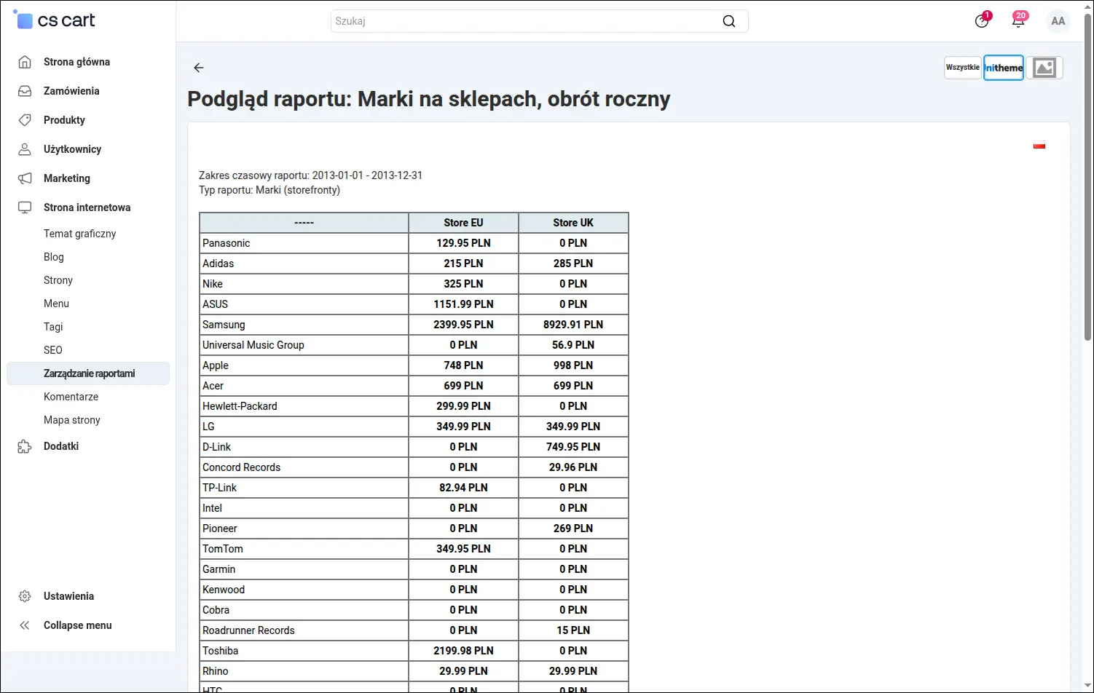This screenshot has height=693, width=1094.
Task: Click Samsung's Store UK value 8929.91 PLN
Action: tap(573, 325)
